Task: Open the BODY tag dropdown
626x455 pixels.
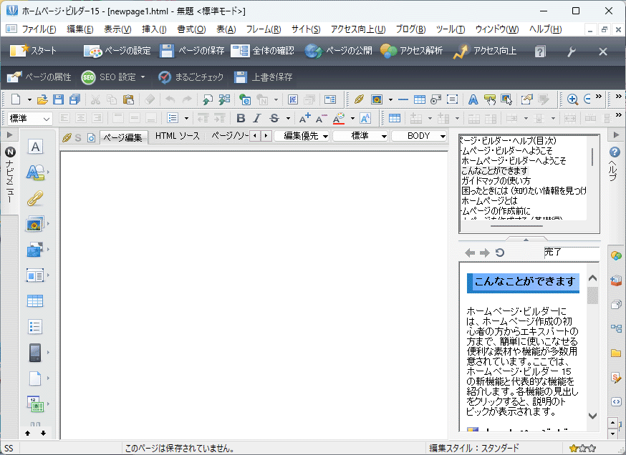Action: point(420,136)
